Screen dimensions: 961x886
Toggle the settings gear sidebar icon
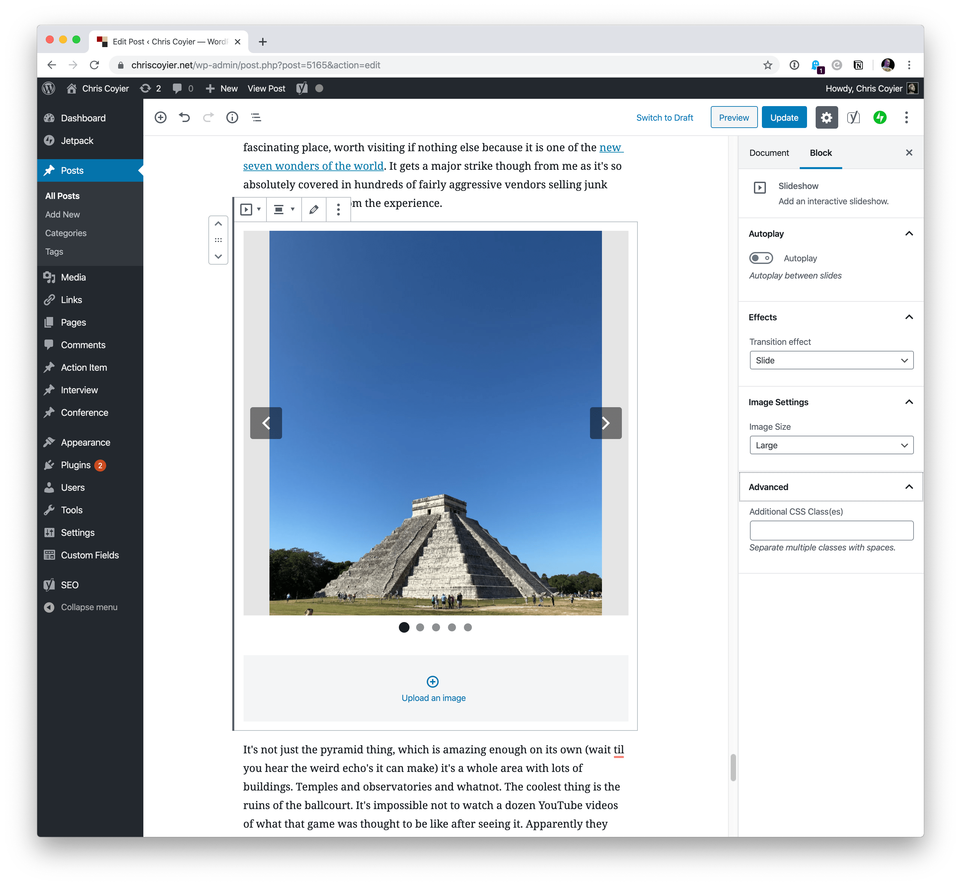(826, 117)
